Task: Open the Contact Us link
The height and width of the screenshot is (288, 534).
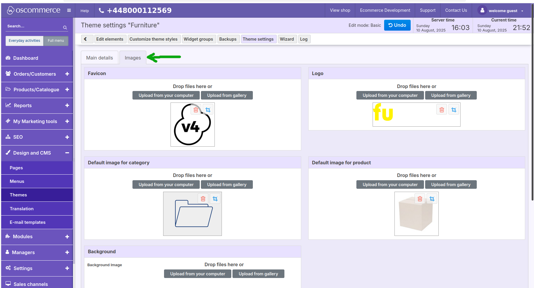Action: [456, 10]
